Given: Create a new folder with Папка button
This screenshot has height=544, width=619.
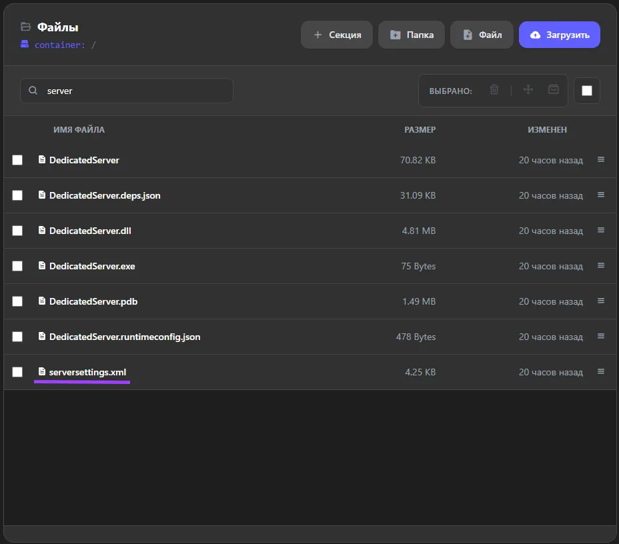Looking at the screenshot, I should [x=412, y=35].
